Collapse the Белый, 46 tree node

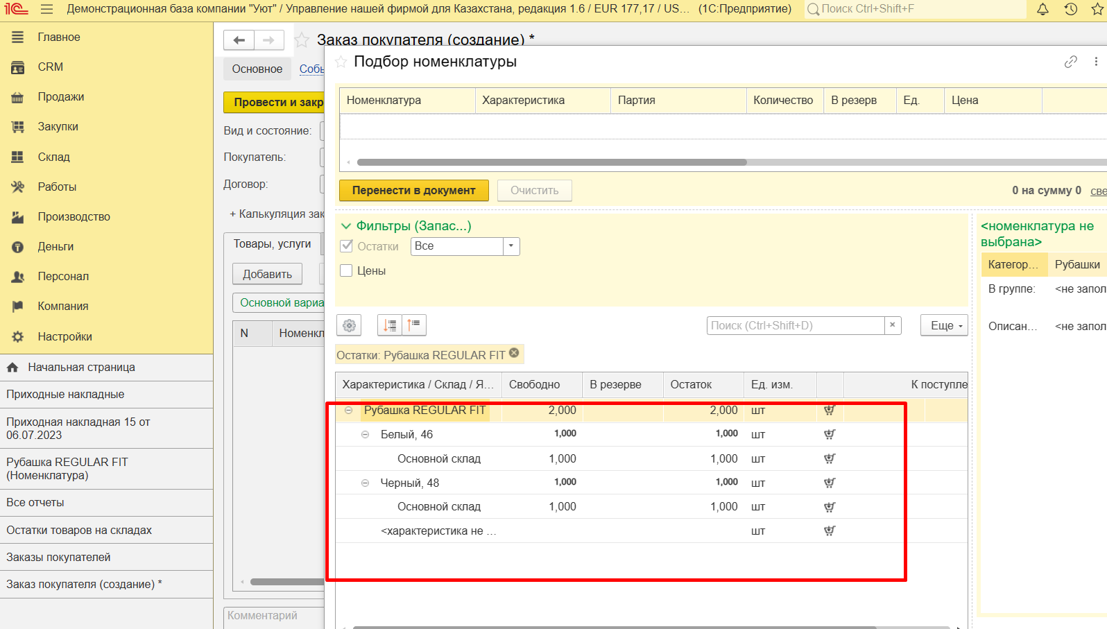pos(365,435)
